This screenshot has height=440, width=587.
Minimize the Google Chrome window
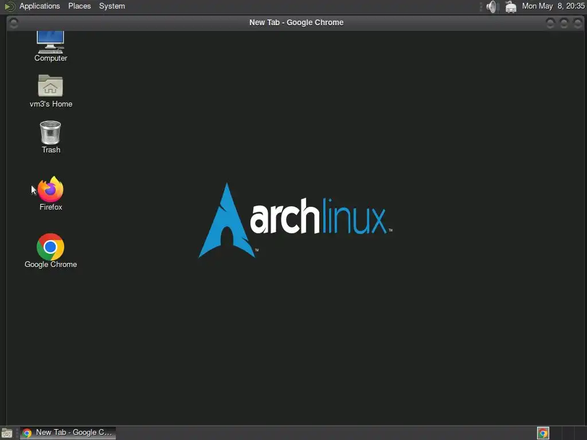pos(550,23)
